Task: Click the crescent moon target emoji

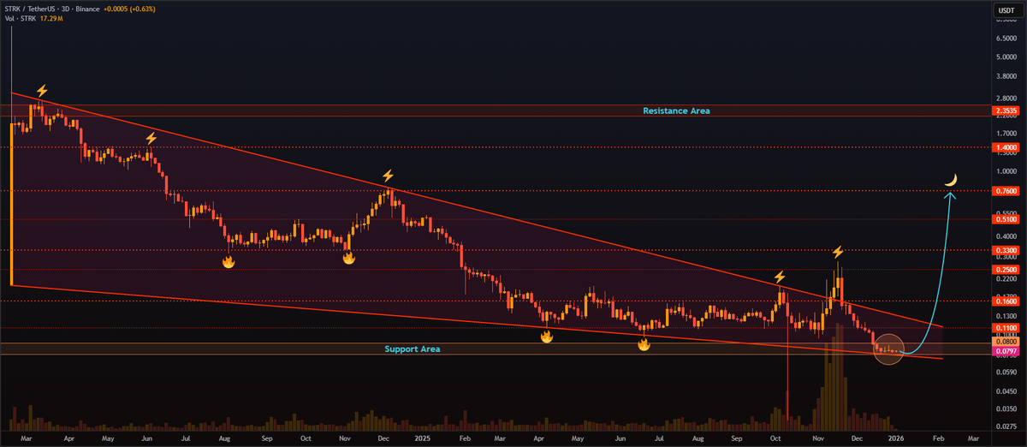Action: click(x=951, y=179)
